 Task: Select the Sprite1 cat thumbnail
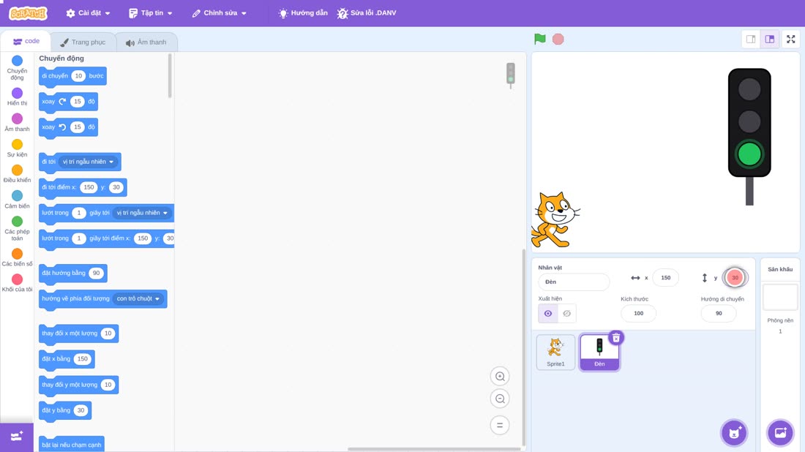click(x=555, y=352)
